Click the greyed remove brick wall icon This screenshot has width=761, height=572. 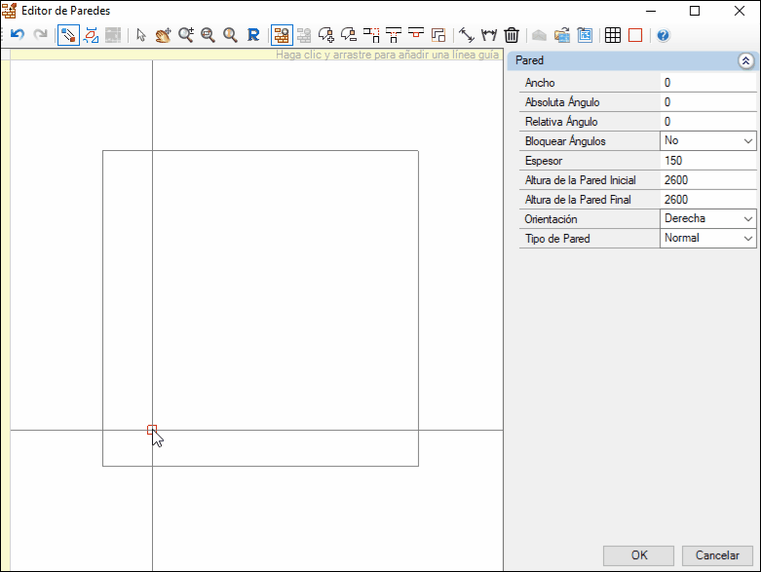(x=304, y=35)
